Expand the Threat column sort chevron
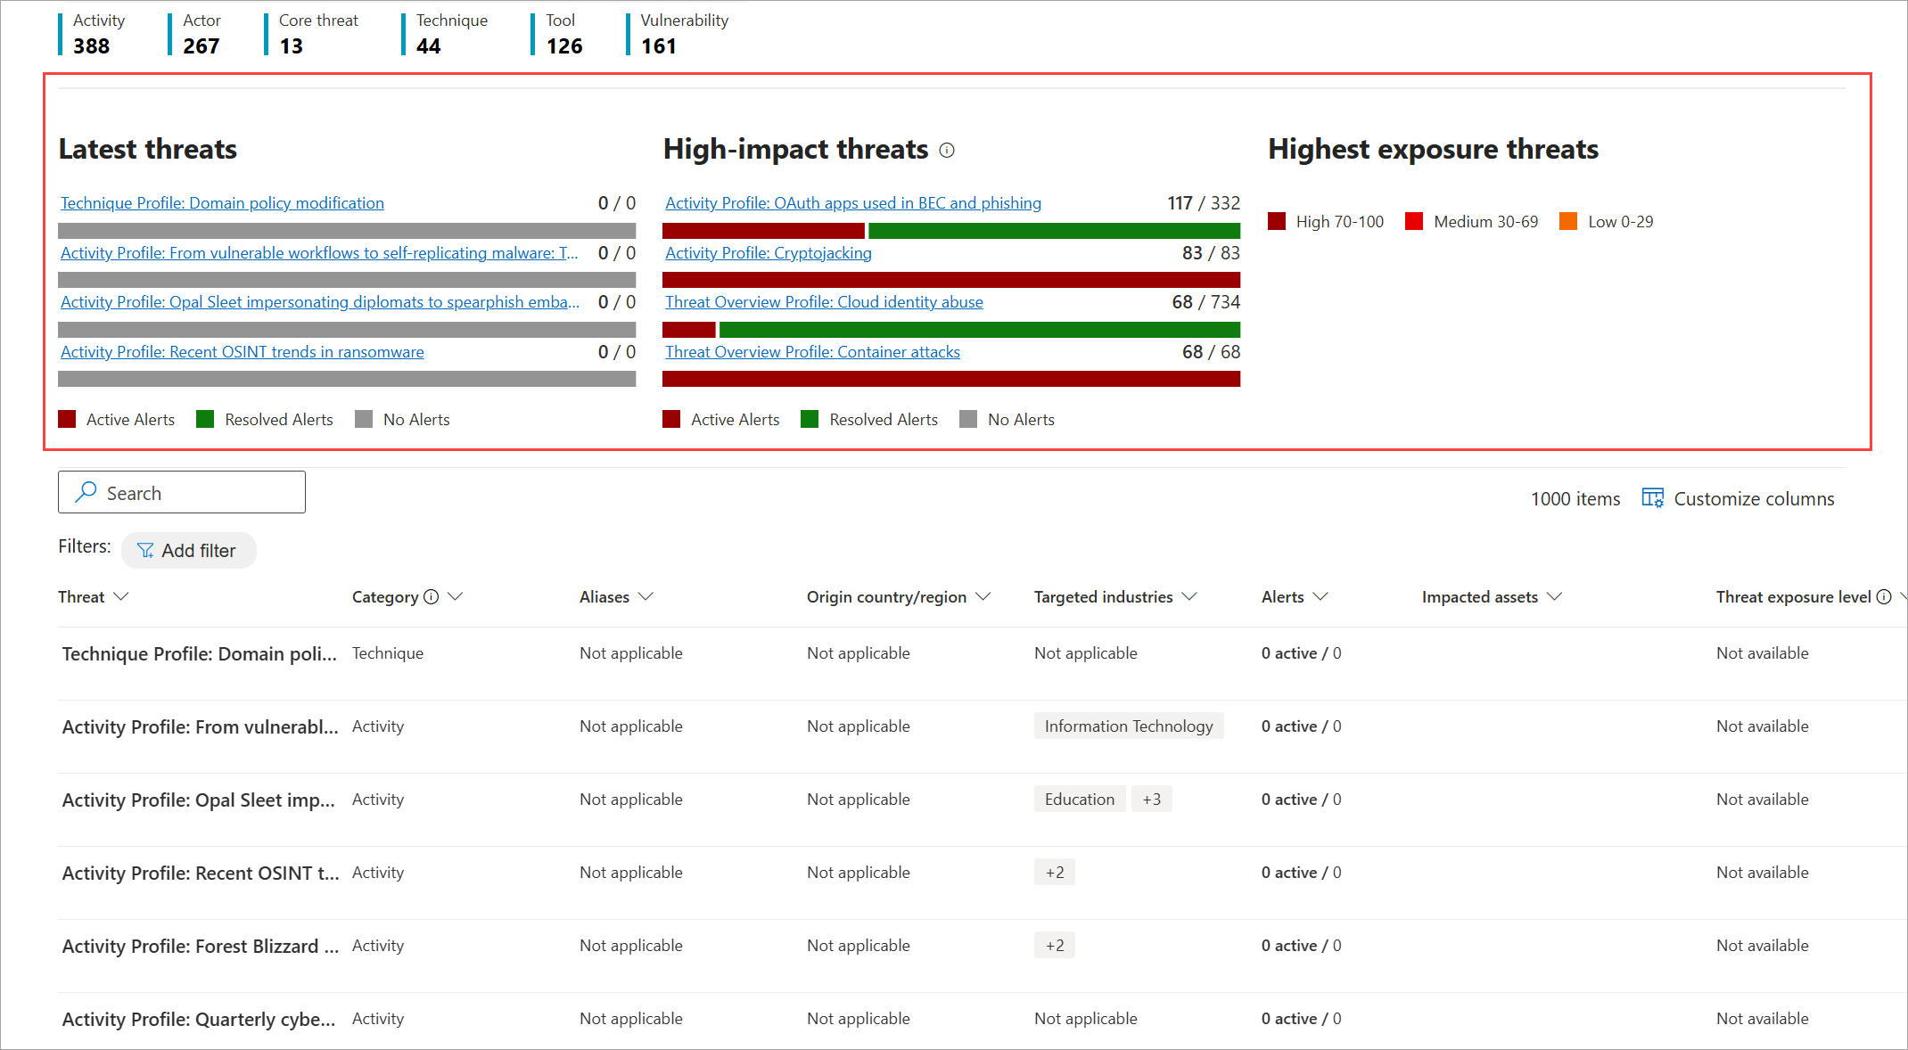The image size is (1908, 1050). click(121, 596)
